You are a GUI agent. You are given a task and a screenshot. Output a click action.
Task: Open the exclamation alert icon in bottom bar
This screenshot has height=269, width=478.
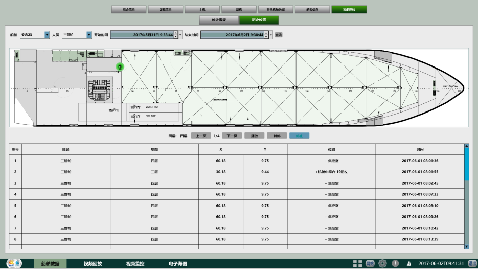pos(395,263)
